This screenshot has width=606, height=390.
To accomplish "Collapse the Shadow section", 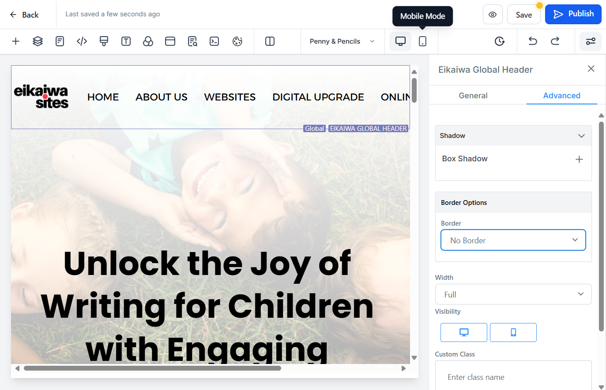I will pos(513,136).
